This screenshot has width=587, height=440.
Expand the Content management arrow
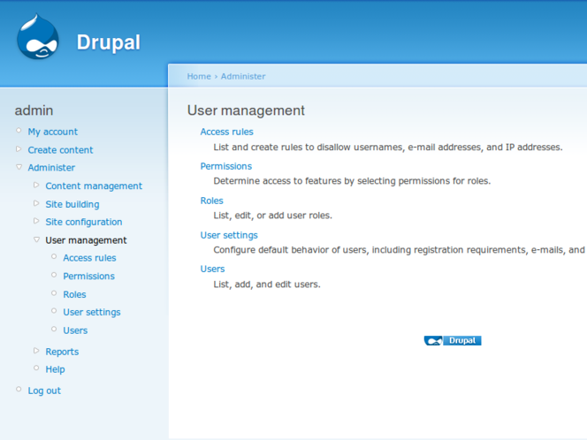coord(36,186)
